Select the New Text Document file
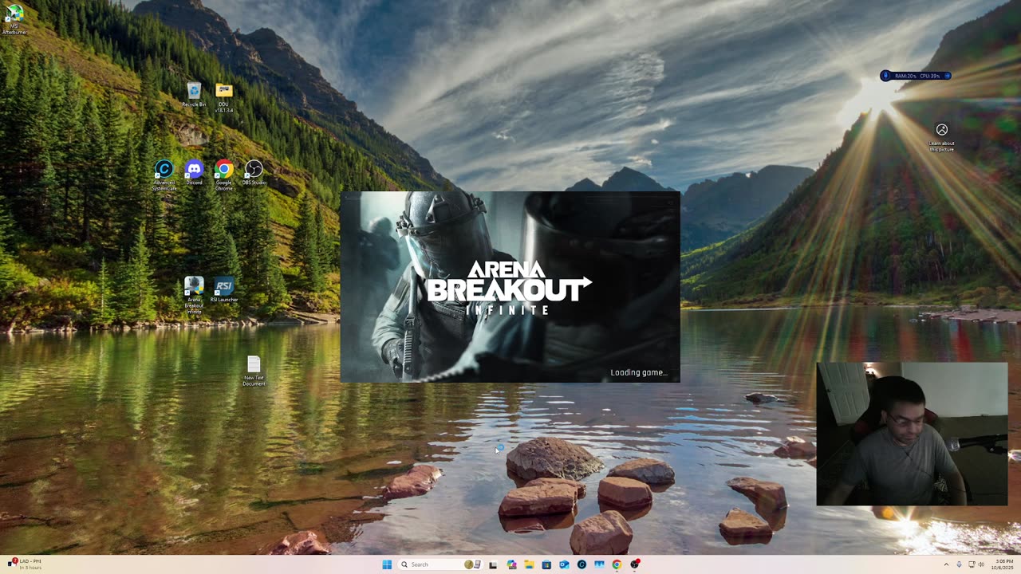 254,372
